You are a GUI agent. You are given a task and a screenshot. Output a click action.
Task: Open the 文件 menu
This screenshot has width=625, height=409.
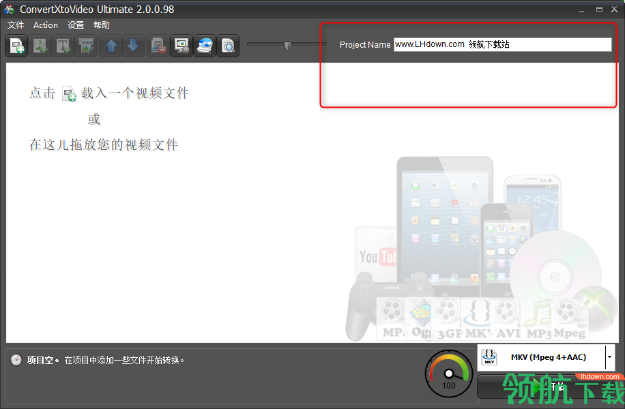coord(16,25)
